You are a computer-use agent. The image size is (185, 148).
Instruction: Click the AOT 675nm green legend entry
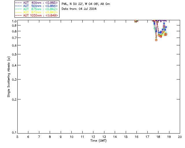(x=36, y=9)
